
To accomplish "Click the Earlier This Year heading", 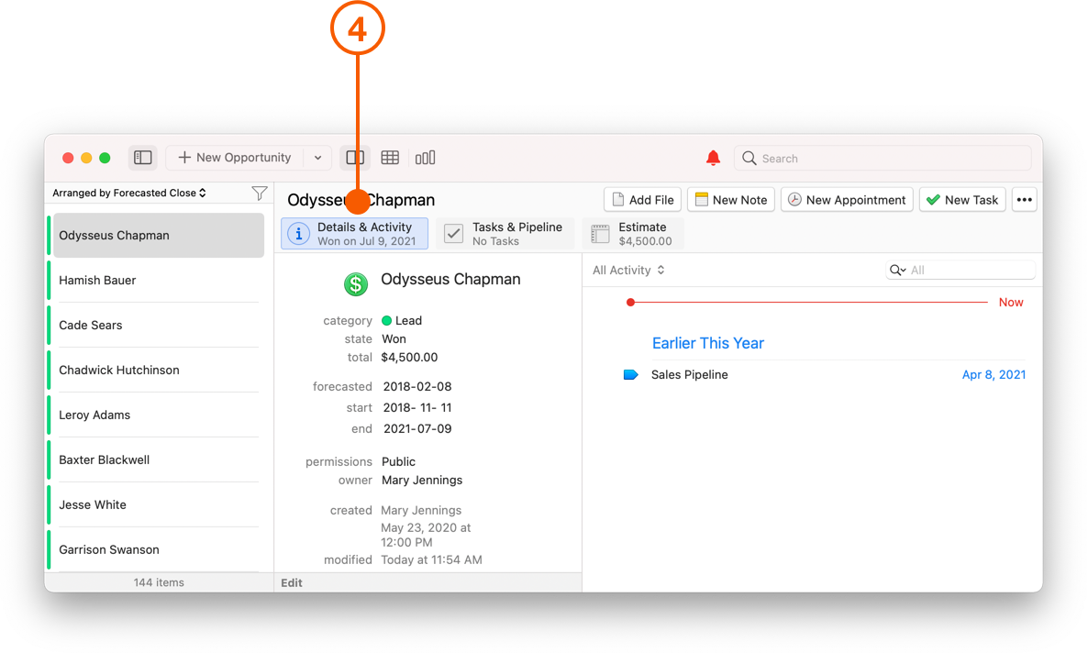I will pyautogui.click(x=708, y=344).
